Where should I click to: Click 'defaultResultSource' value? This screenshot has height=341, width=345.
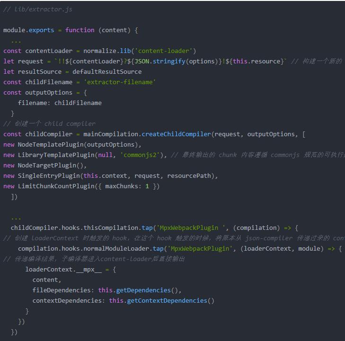click(107, 72)
